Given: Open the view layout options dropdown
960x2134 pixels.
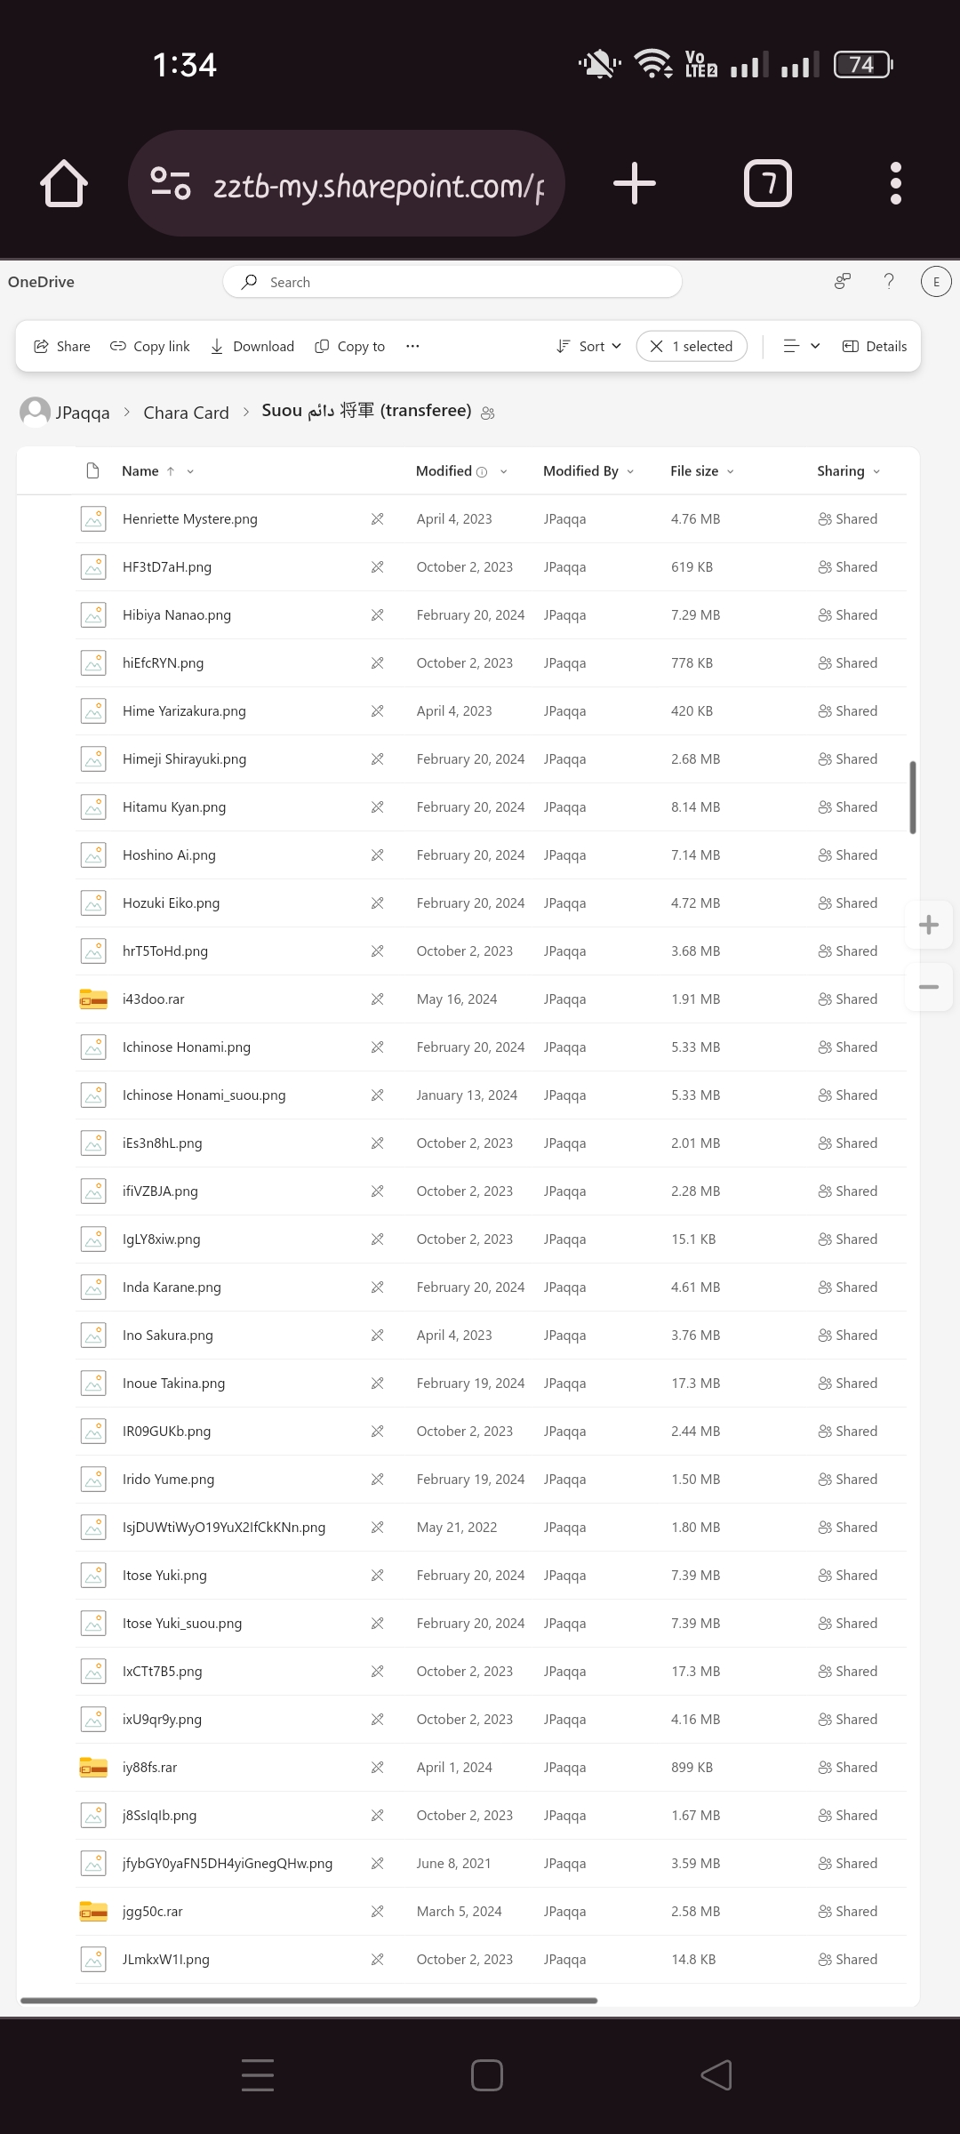Looking at the screenshot, I should pyautogui.click(x=802, y=346).
